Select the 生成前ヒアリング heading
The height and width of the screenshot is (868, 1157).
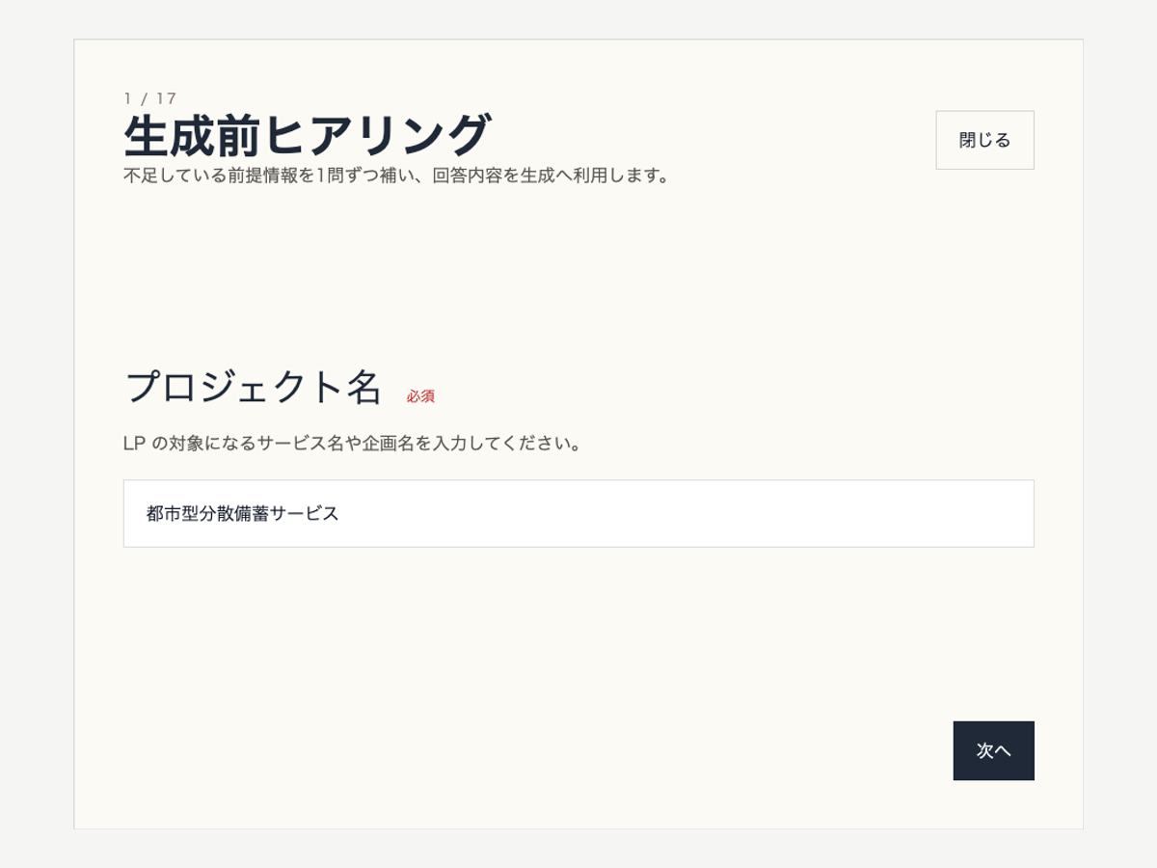[x=308, y=135]
